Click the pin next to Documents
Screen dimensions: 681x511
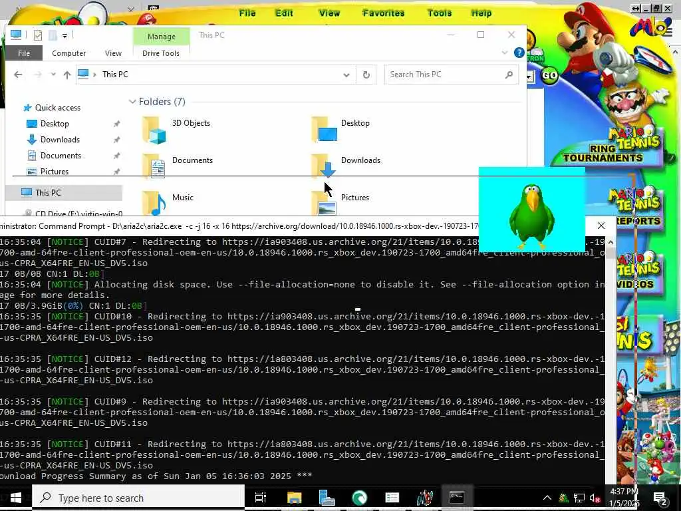(116, 156)
